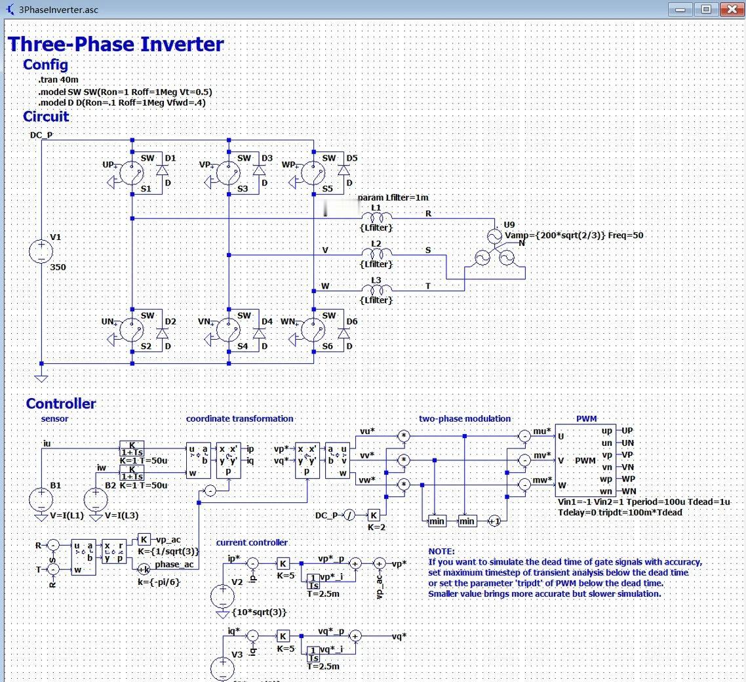Click the vp_ac label next to K block
Viewport: 746px width, 682px height.
click(x=168, y=540)
